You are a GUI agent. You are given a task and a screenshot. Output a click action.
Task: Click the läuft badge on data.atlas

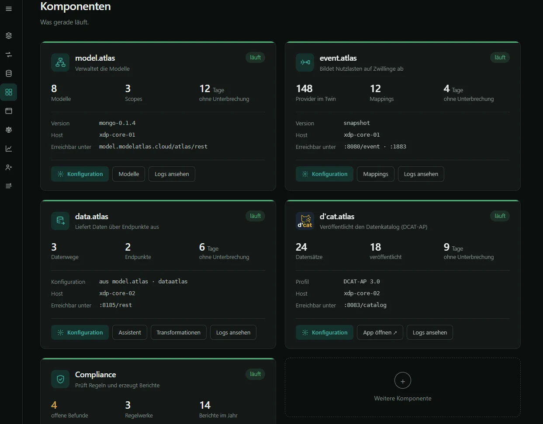pos(255,216)
